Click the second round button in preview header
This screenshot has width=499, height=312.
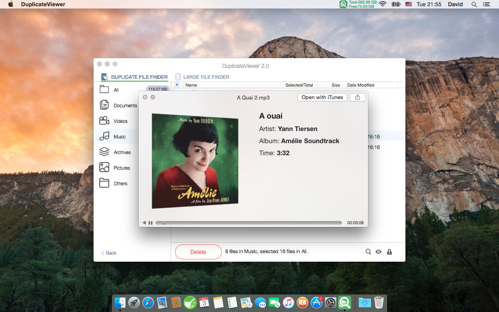(x=153, y=97)
